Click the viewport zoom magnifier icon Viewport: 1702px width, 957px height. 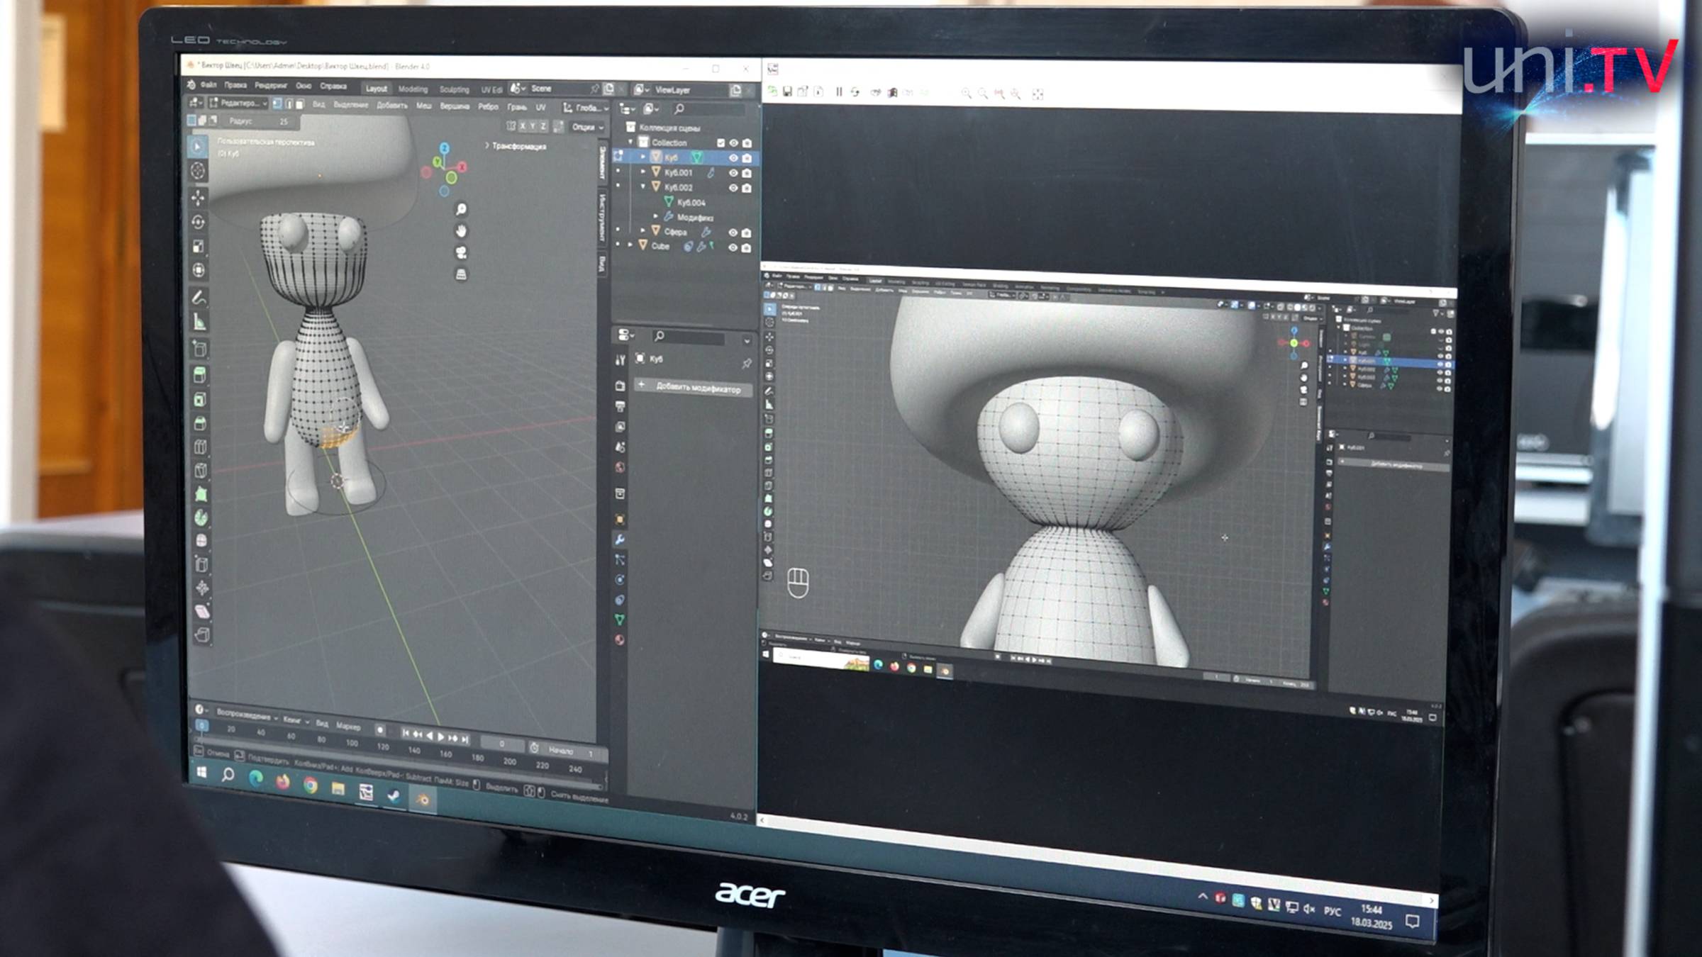tap(461, 209)
